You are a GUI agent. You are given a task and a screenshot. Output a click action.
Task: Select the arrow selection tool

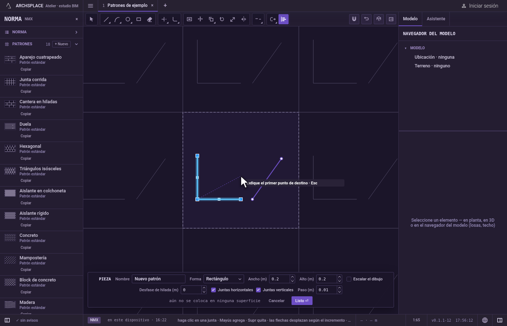click(91, 19)
